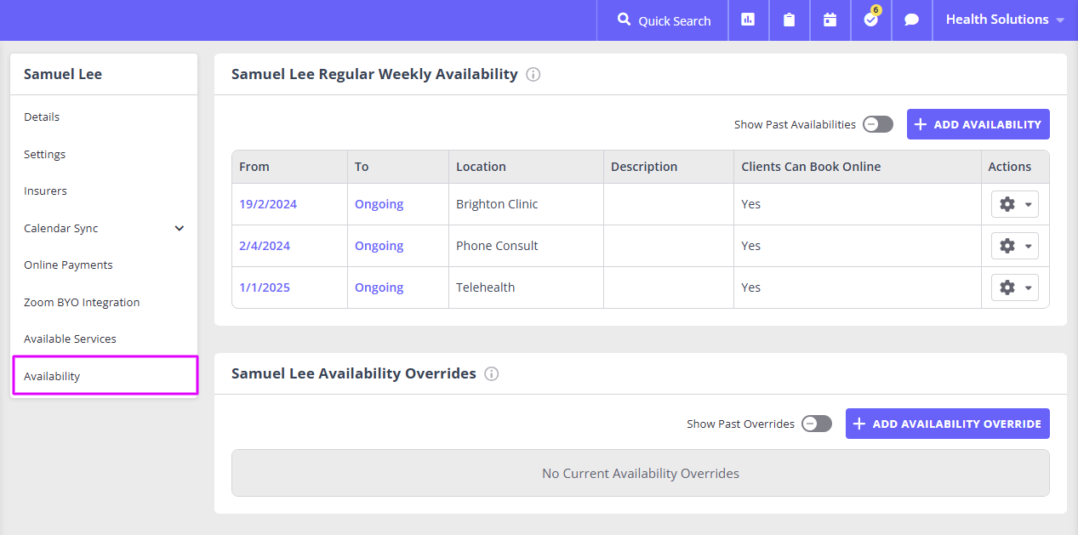Open the calendar icon in top bar

830,20
